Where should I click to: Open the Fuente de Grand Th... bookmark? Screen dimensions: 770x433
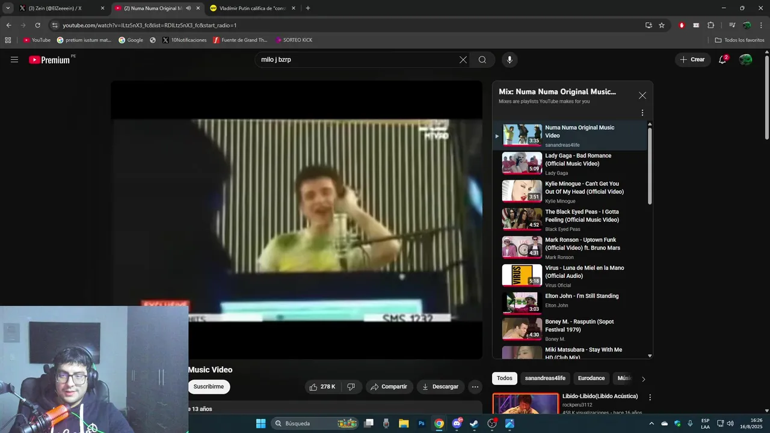pos(240,40)
